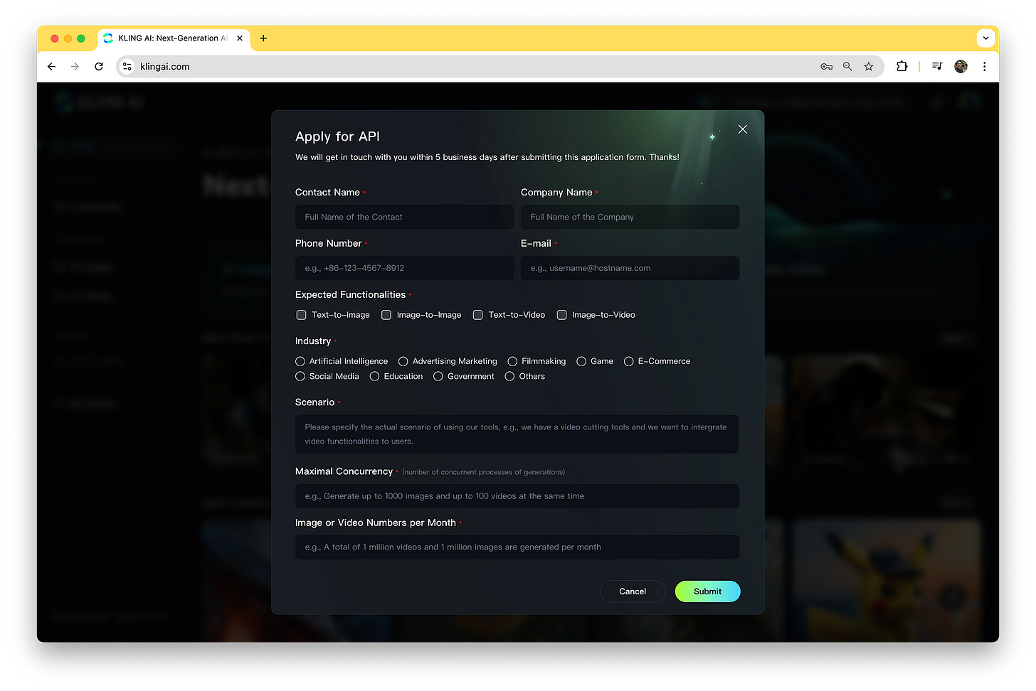The width and height of the screenshot is (1036, 691).
Task: Select the Filmmaking industry option
Action: (512, 361)
